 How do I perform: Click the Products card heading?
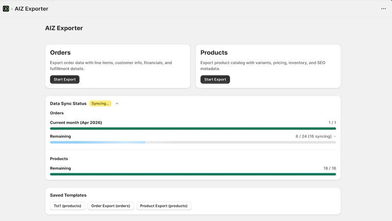[214, 53]
